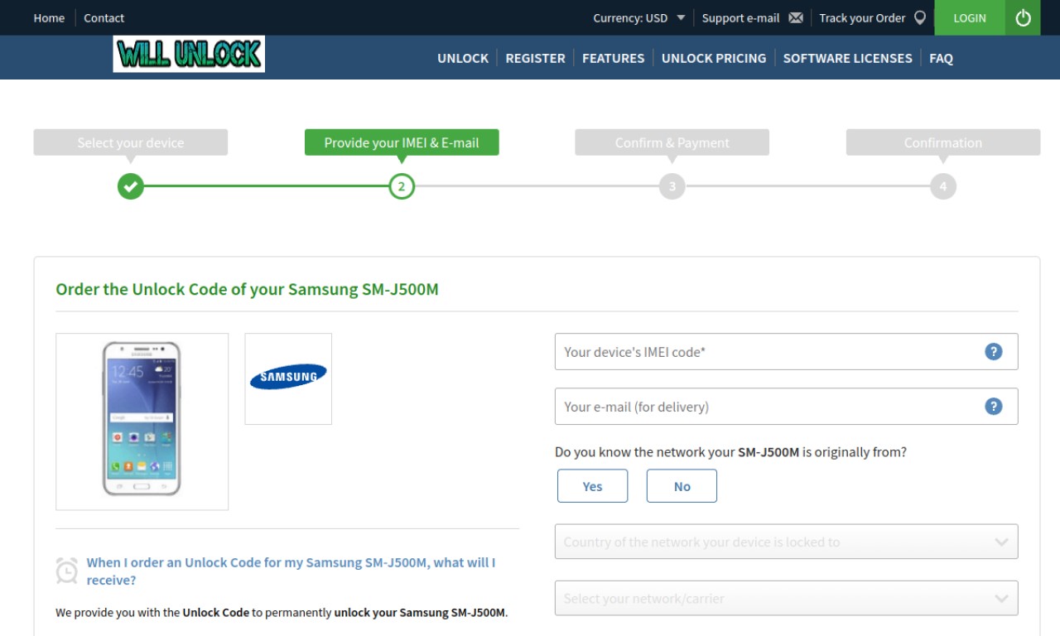1060x636 pixels.
Task: Click the step 4 circle in progress bar
Action: coord(942,186)
